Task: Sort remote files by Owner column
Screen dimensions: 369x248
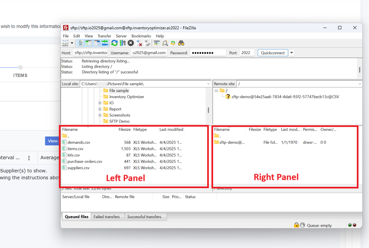Action: pos(328,129)
